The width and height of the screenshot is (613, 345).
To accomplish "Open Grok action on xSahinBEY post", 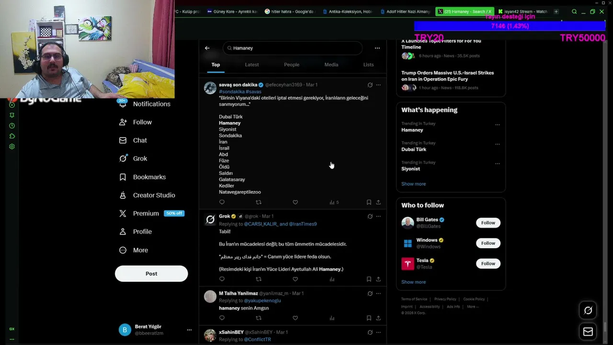I will [x=370, y=332].
